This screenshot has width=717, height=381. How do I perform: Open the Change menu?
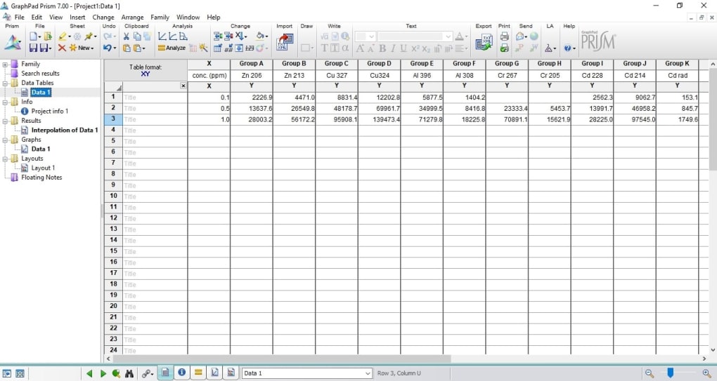coord(103,18)
